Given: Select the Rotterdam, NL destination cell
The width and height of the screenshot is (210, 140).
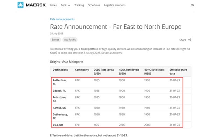Looking at the screenshot, I should (59, 82).
